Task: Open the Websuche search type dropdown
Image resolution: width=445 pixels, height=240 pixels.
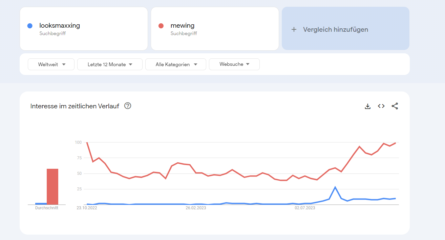Action: click(234, 64)
